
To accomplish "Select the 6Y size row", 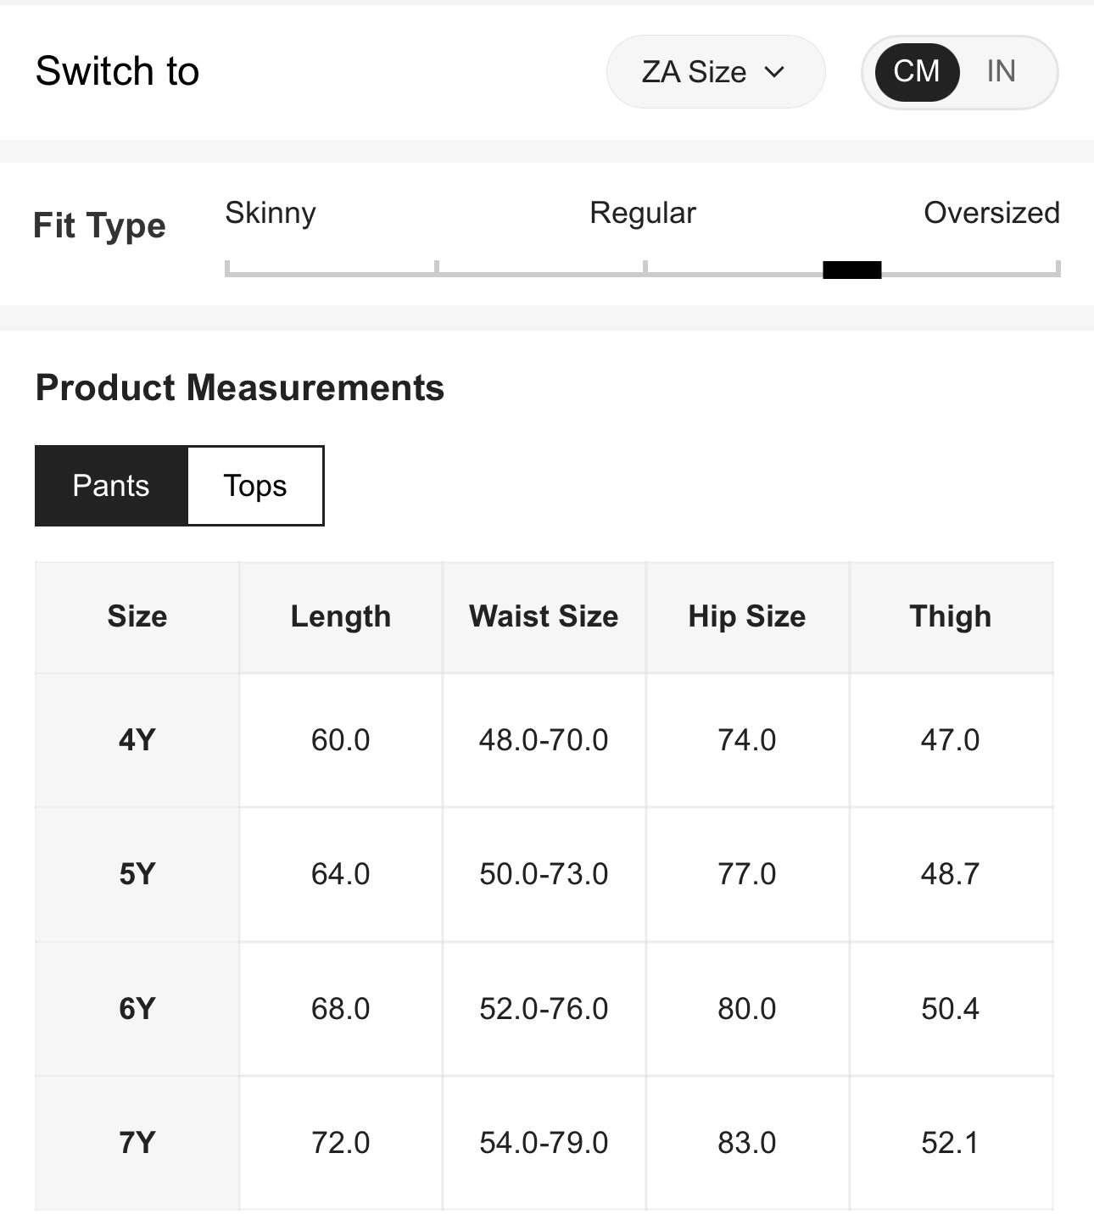I will coord(137,1009).
